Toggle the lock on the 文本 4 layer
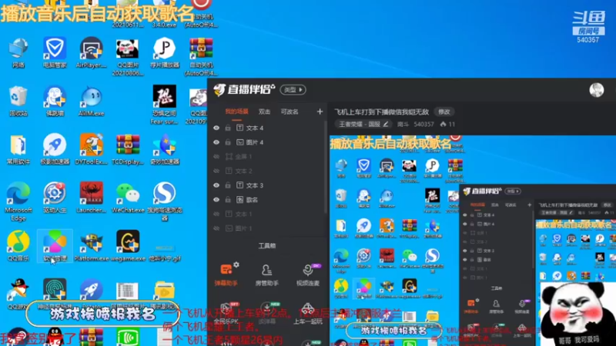This screenshot has height=346, width=616. [x=228, y=128]
